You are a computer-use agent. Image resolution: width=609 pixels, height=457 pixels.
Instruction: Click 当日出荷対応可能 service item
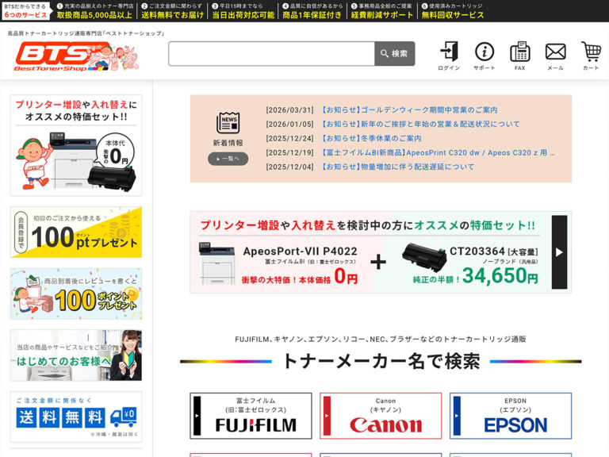[x=243, y=11]
